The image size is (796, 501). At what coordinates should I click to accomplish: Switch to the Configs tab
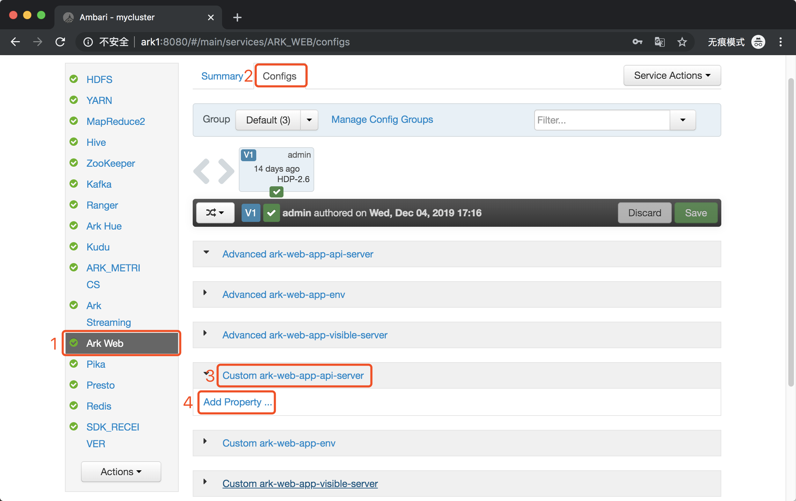tap(280, 76)
